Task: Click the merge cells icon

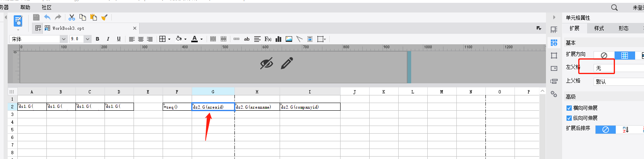Action: (x=213, y=39)
